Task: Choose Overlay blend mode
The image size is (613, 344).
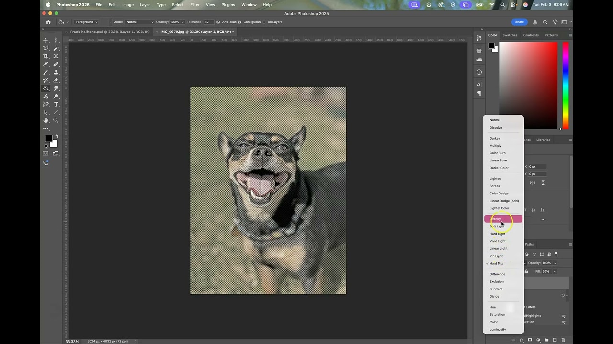Action: [x=503, y=219]
